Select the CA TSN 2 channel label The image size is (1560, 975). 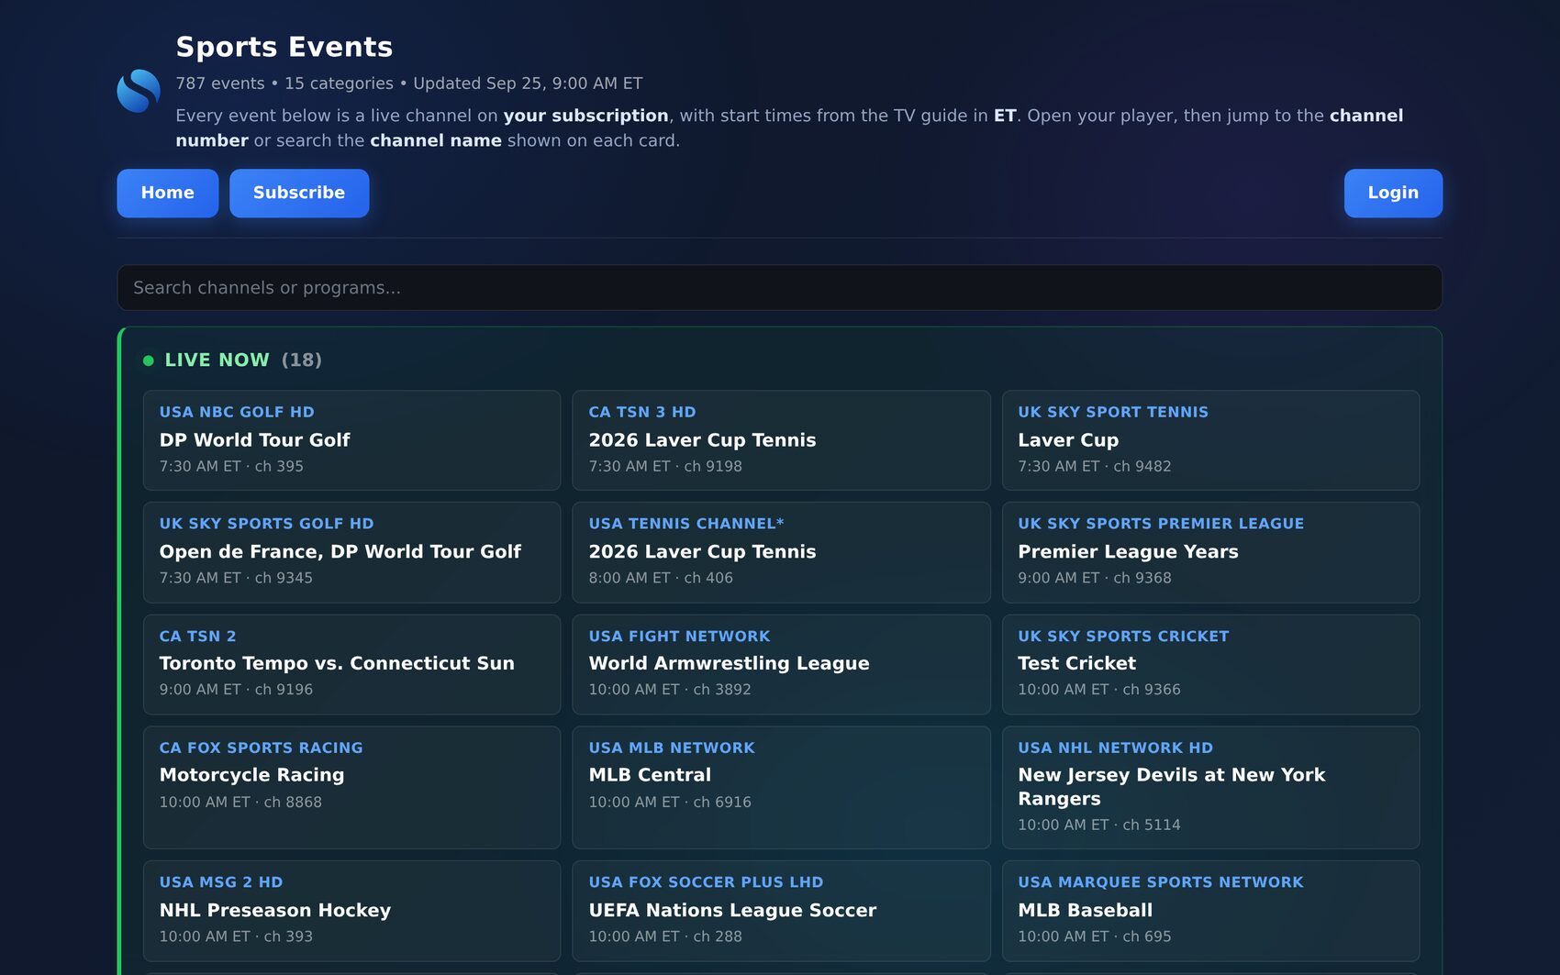(197, 637)
